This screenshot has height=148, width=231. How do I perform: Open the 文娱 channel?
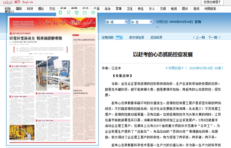point(163,9)
